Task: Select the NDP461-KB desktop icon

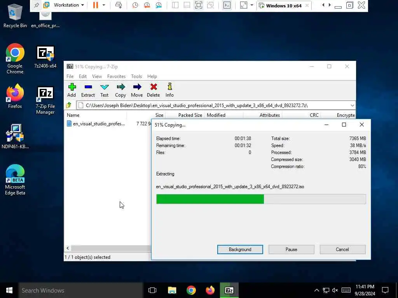Action: pos(15,137)
